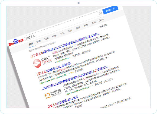Open the www.fanyuanwang.cn URL link

pos(78,90)
